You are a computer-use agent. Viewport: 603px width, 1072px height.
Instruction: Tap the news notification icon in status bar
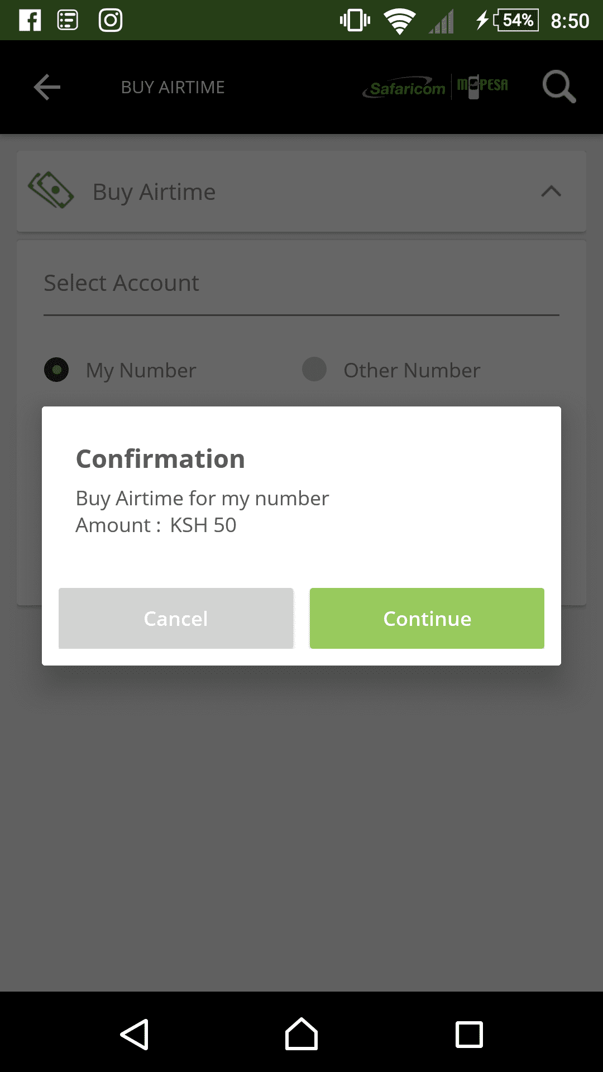click(68, 21)
